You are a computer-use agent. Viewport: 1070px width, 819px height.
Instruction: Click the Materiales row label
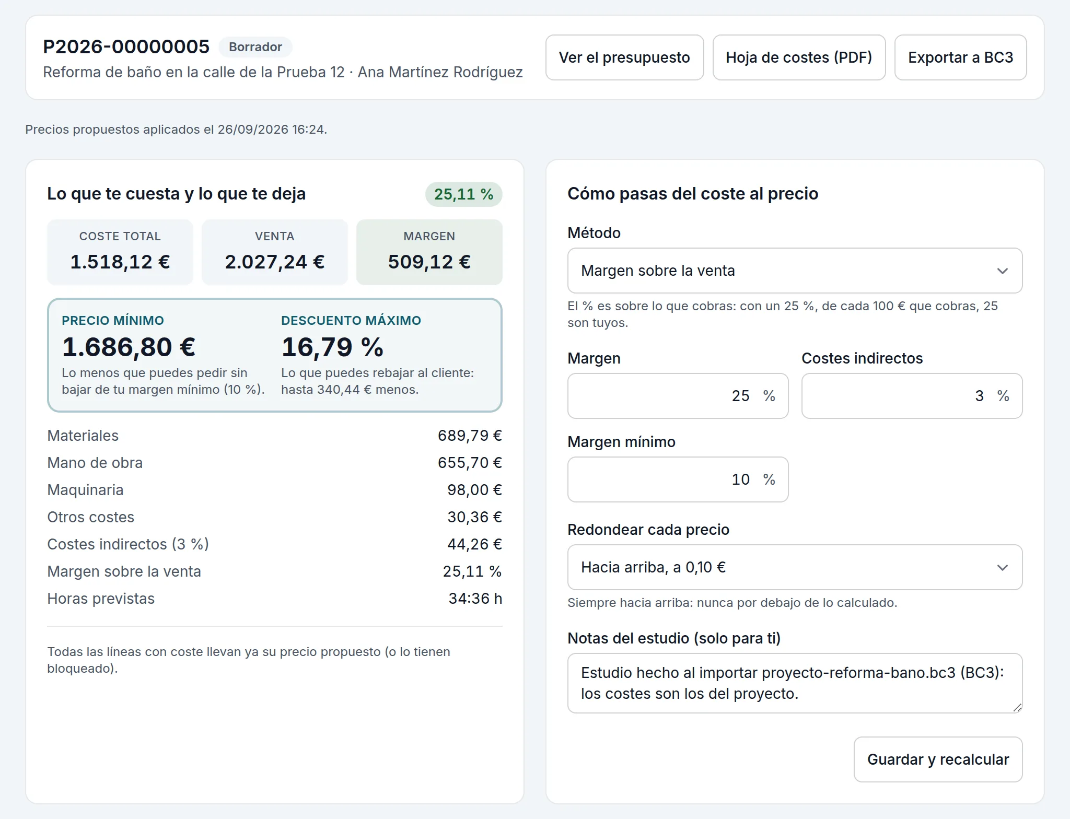pyautogui.click(x=83, y=436)
